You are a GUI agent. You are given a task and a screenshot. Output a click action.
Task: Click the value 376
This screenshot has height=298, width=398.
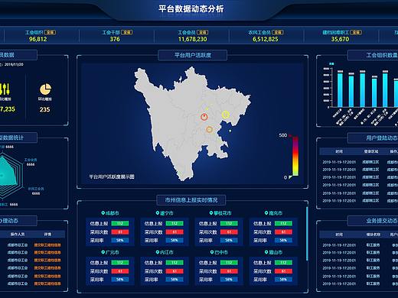point(115,39)
